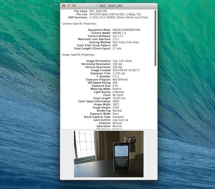Click the Saturation label
Viewport: 215px width, 189px height.
pos(104,126)
